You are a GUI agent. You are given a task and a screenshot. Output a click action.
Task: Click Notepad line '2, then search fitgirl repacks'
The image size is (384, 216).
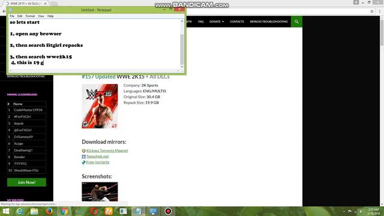coord(46,46)
